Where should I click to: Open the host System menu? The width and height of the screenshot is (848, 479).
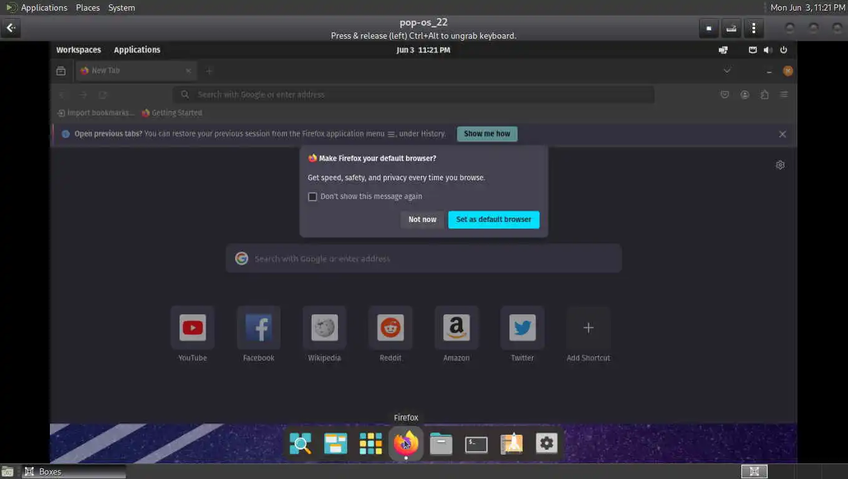(122, 7)
